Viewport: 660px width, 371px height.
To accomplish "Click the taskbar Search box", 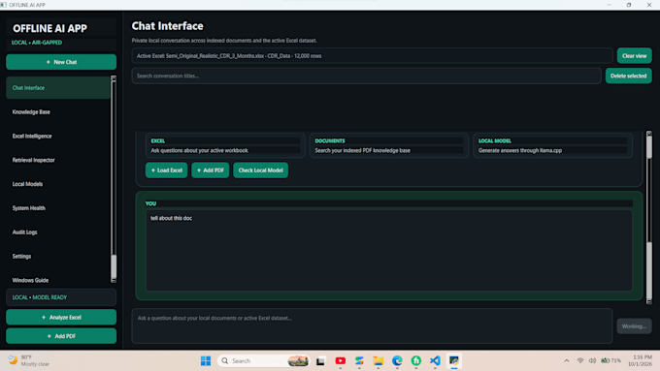I will [x=263, y=360].
